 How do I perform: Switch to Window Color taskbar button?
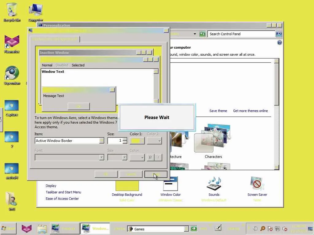95,228
